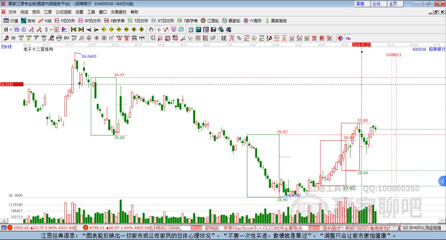Click the status bar grid icon

(x=3, y=228)
